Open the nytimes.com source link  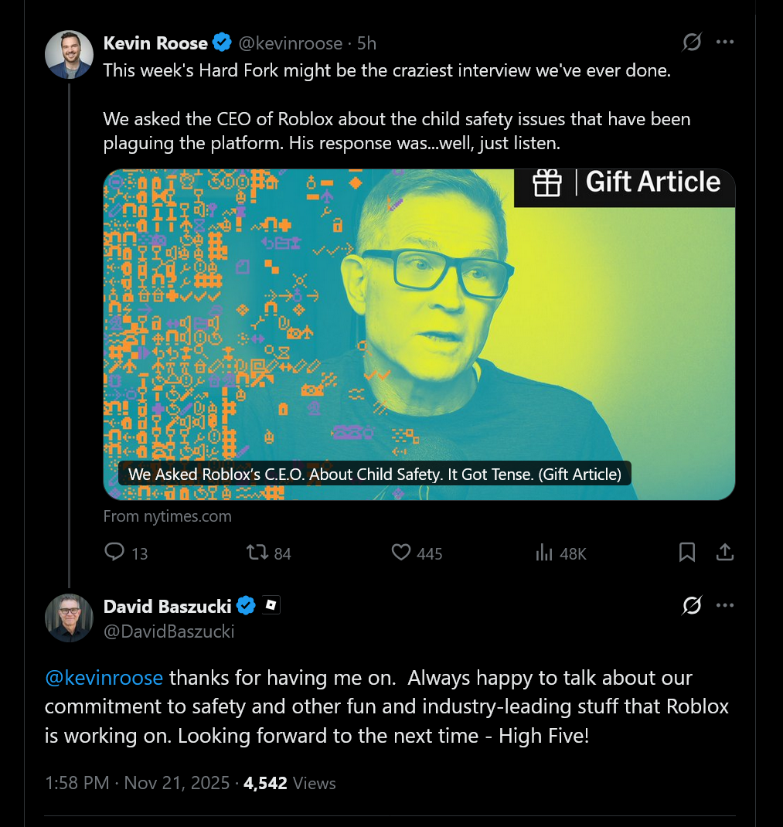167,516
